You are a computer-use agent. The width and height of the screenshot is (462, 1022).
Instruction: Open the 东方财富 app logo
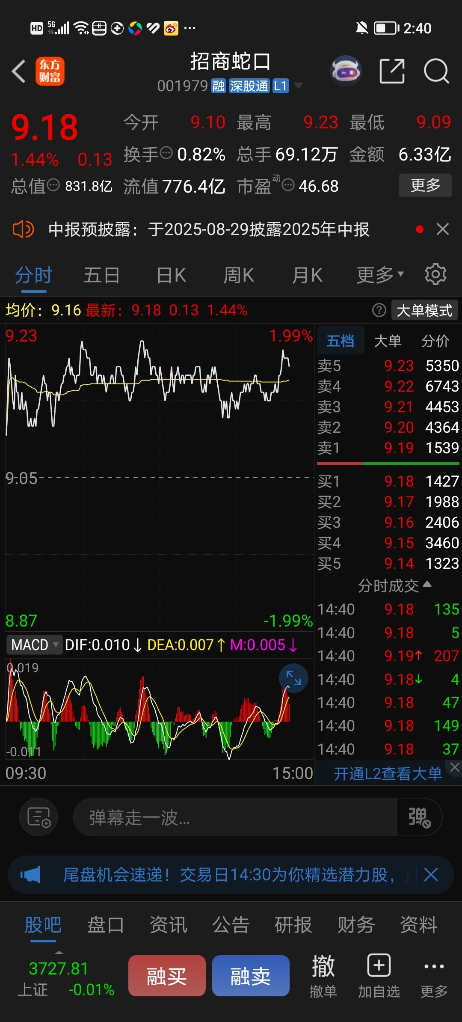[x=50, y=71]
